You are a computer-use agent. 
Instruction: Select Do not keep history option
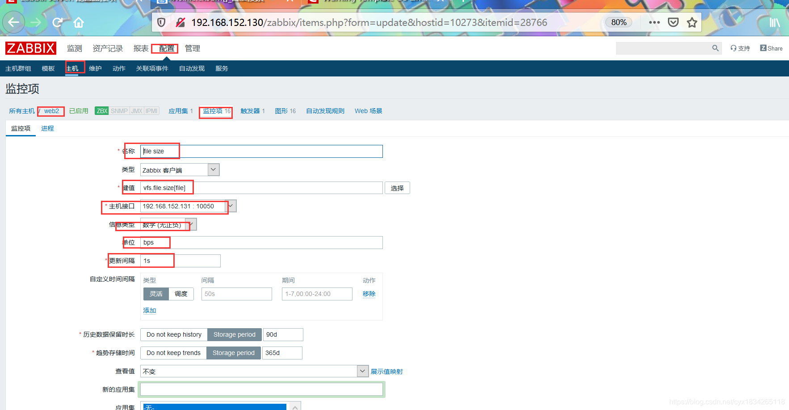click(x=174, y=334)
